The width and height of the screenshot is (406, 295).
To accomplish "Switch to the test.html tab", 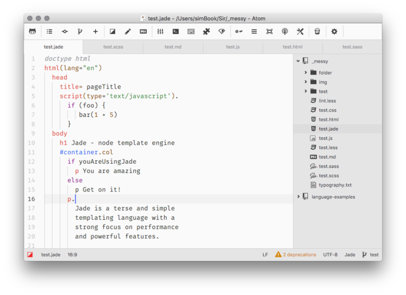I will (x=292, y=47).
